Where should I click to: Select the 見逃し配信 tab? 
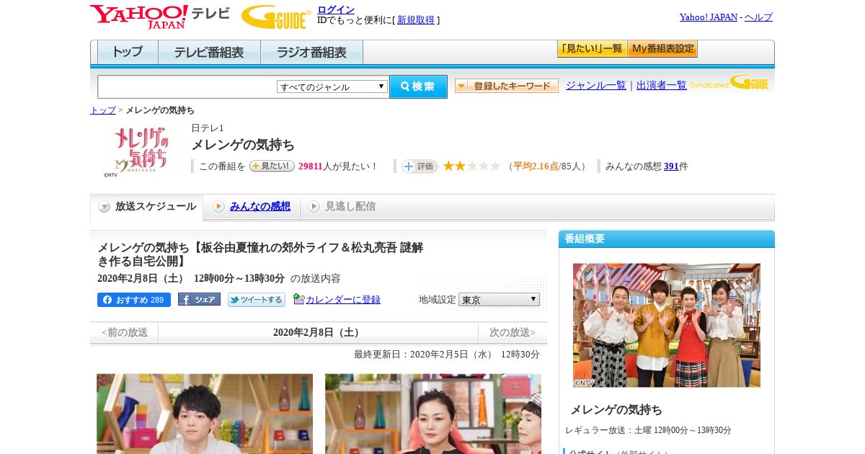[x=342, y=207]
